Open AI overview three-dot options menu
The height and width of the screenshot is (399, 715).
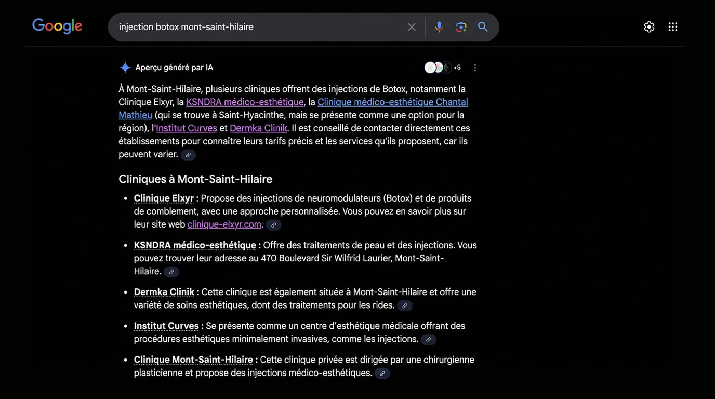tap(475, 68)
